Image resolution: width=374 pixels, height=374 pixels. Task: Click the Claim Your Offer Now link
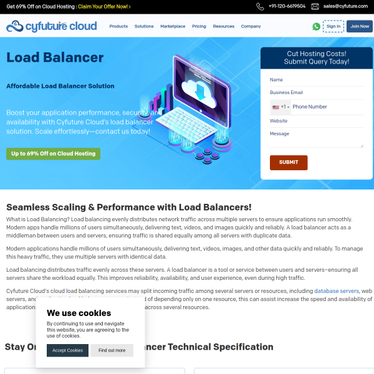(104, 7)
